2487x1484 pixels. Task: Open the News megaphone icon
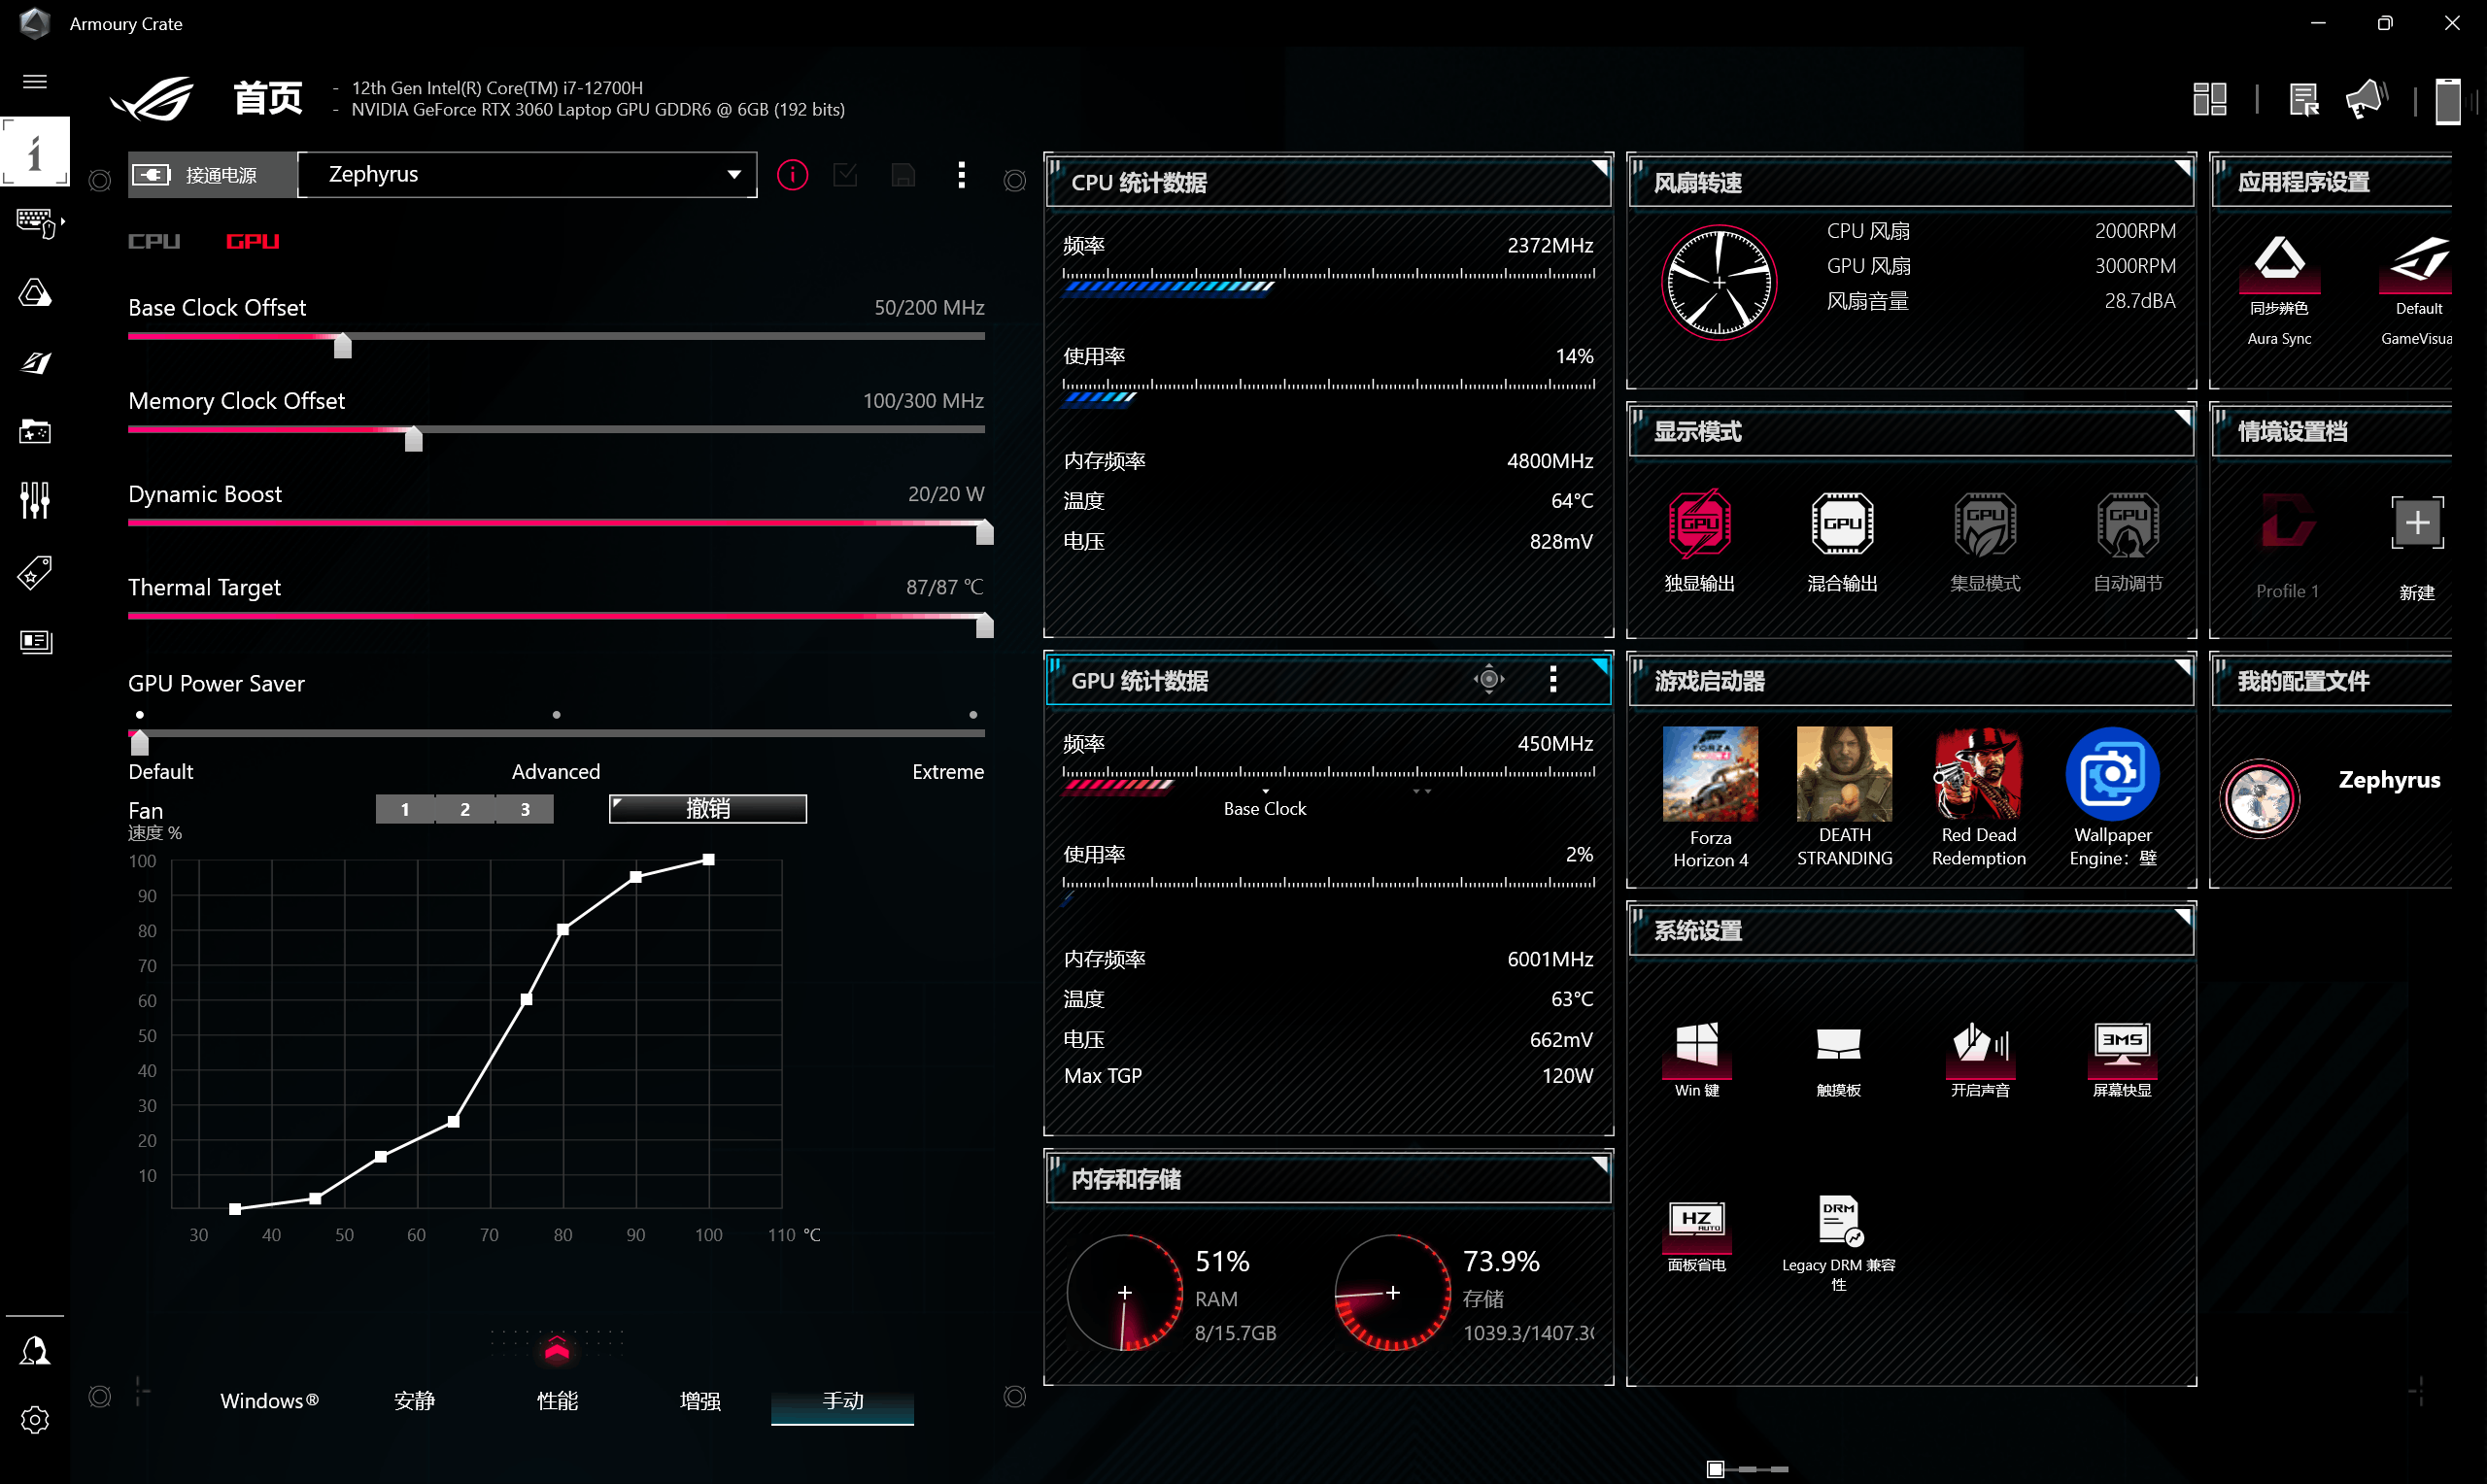coord(2366,99)
